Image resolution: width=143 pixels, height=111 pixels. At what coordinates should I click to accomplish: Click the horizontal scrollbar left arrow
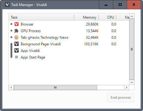pyautogui.click(x=11, y=87)
